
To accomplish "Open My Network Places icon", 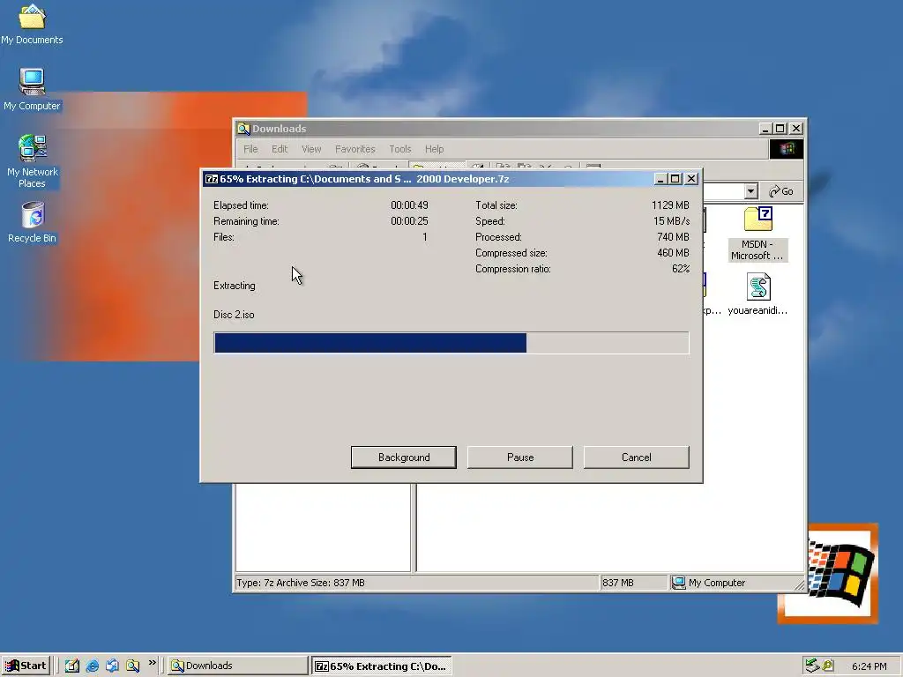I will (33, 161).
